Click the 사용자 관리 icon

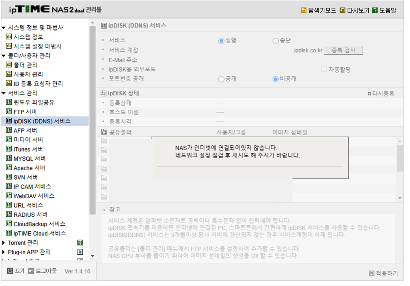click(9, 74)
